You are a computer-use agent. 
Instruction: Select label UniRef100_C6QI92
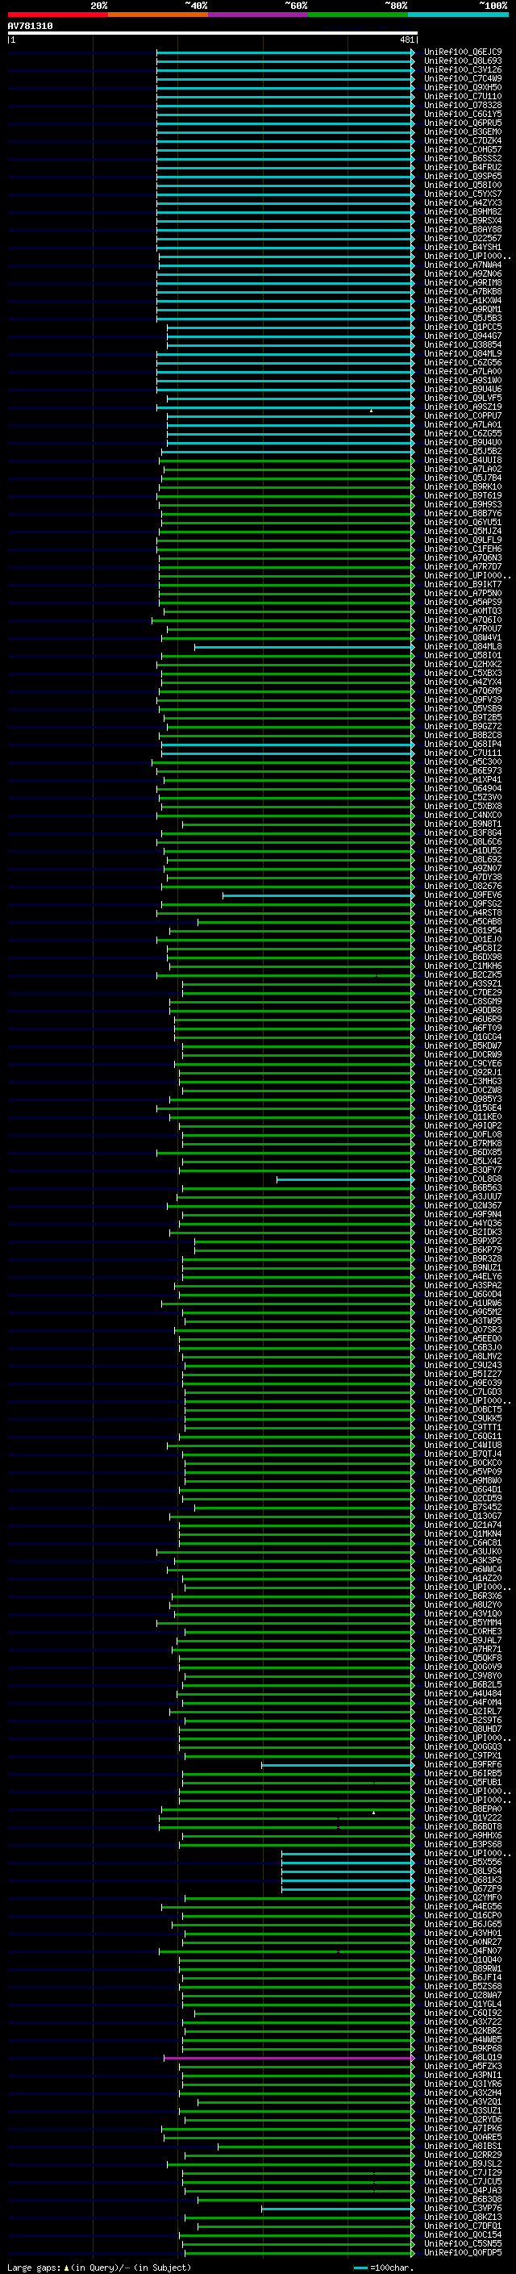[x=463, y=2013]
